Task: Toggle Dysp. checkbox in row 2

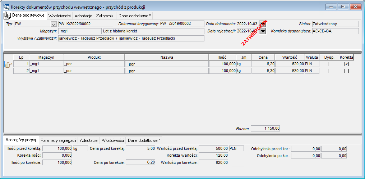Action: coord(330,71)
